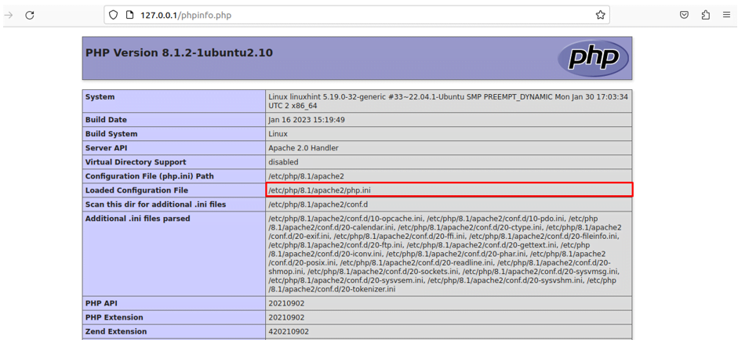Bookmark this page with the star
This screenshot has width=738, height=347.
pyautogui.click(x=600, y=15)
